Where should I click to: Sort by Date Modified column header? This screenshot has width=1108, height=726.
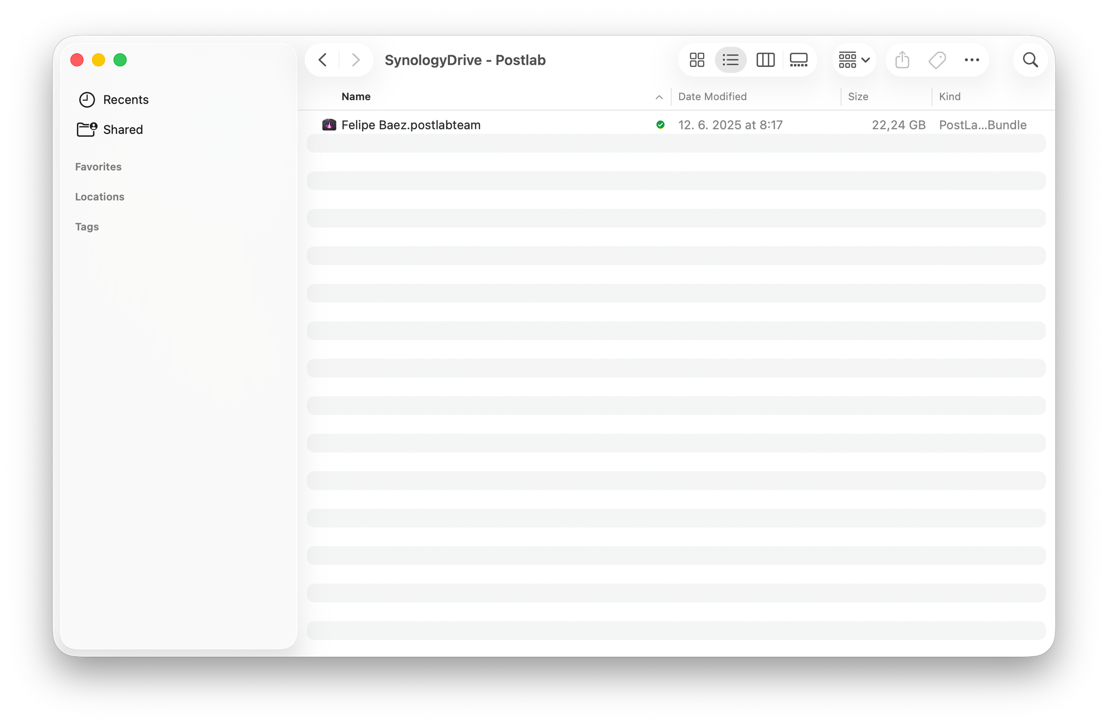pyautogui.click(x=712, y=96)
